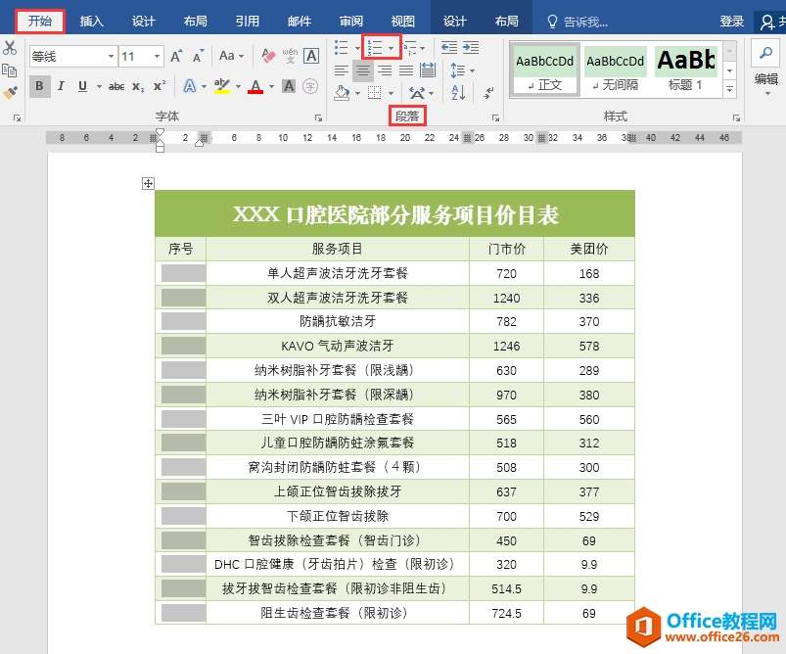Click the Numbering list icon
Viewport: 786px width, 654px height.
[x=375, y=48]
